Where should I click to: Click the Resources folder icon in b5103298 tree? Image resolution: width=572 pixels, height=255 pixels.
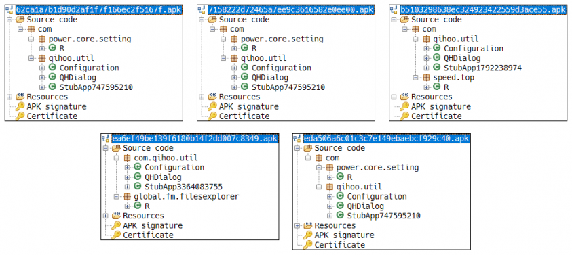pyautogui.click(x=404, y=97)
